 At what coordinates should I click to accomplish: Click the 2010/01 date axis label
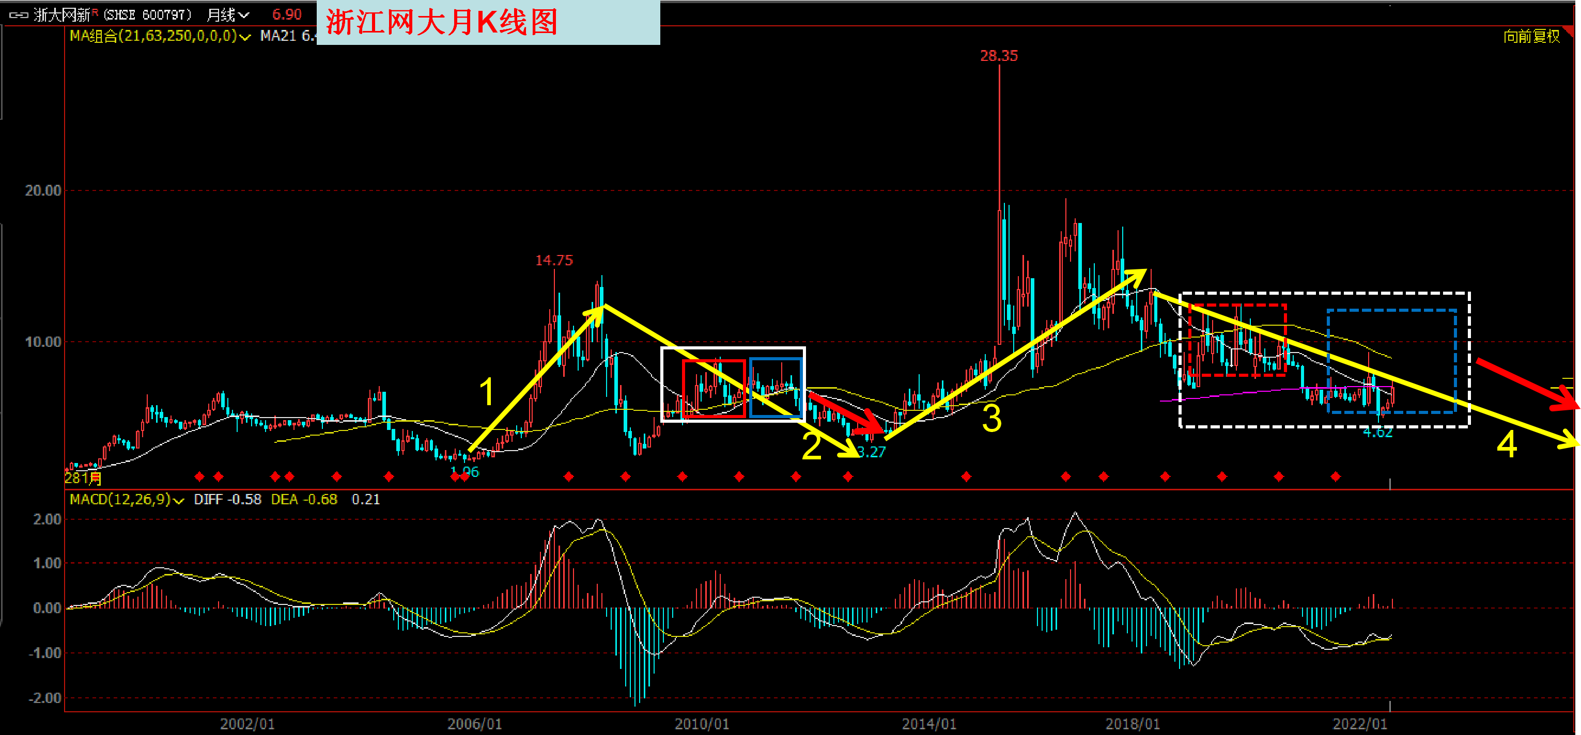(x=702, y=724)
